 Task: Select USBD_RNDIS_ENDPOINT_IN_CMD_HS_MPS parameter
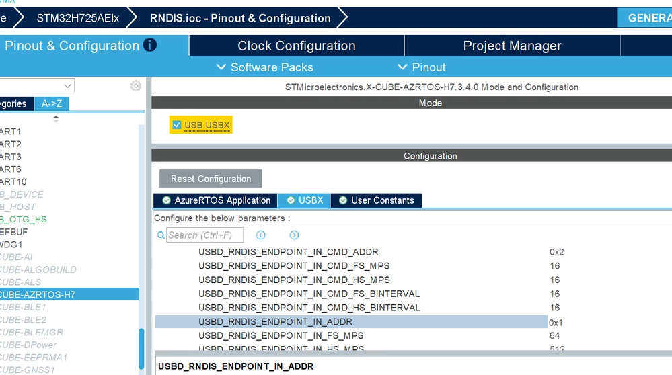(x=294, y=280)
